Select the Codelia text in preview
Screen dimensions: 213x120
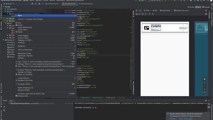click(x=156, y=26)
